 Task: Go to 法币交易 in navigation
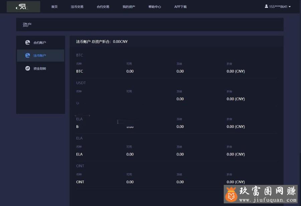coord(77,7)
